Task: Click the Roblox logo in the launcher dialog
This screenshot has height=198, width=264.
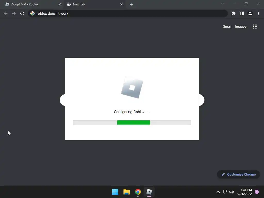Action: pyautogui.click(x=132, y=87)
